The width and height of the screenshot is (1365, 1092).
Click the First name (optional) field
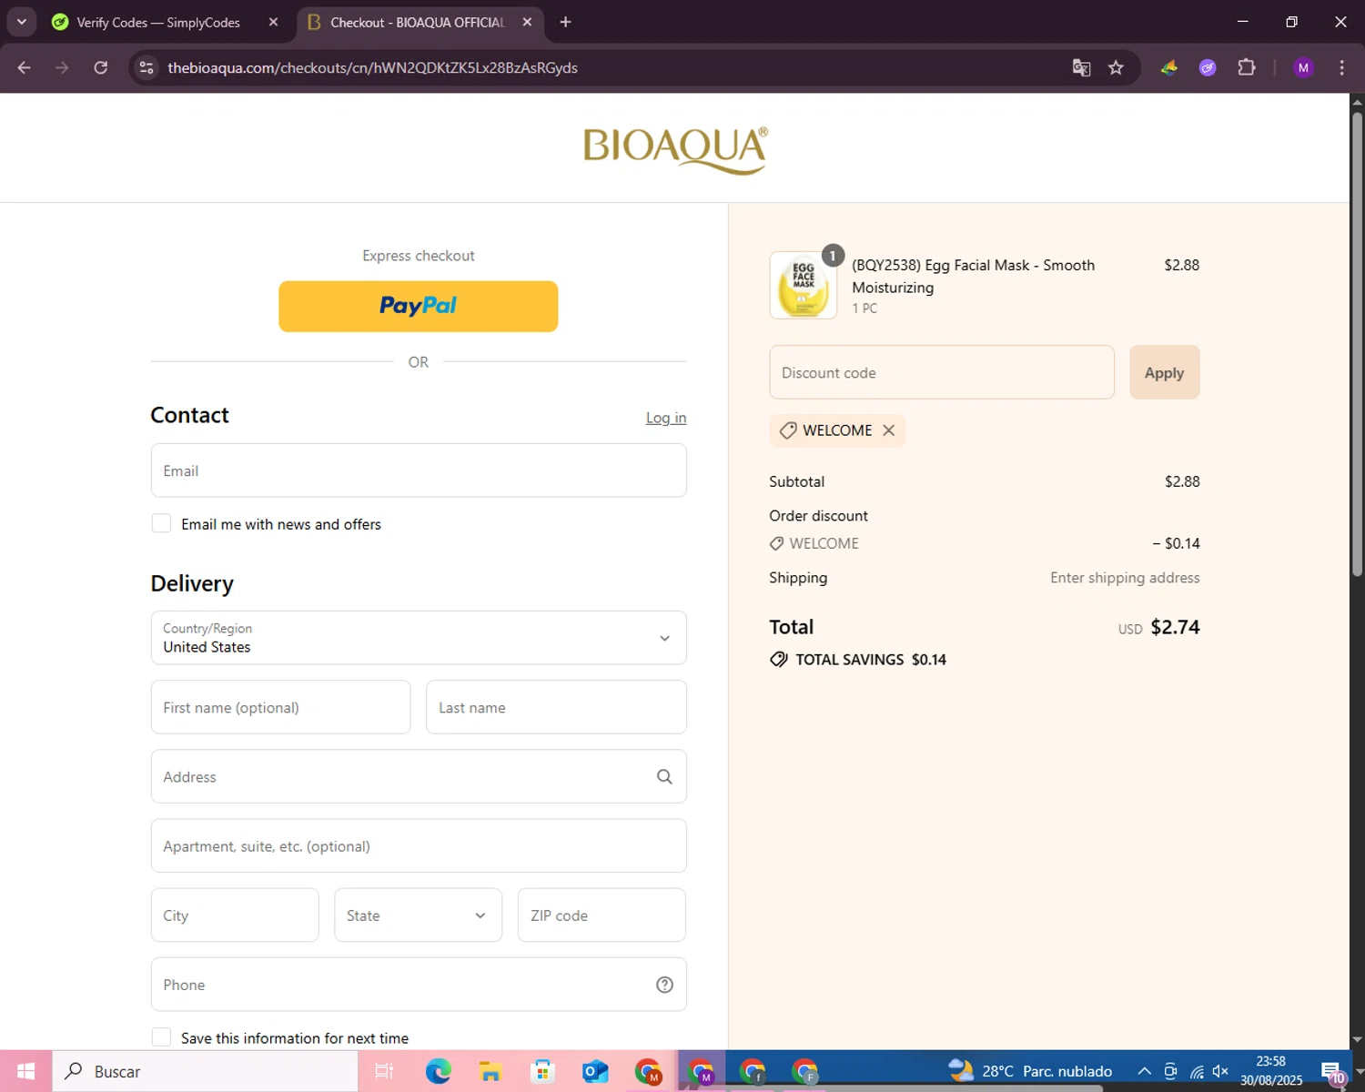click(x=280, y=707)
